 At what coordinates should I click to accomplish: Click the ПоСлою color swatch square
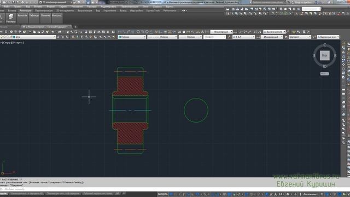coord(120,37)
